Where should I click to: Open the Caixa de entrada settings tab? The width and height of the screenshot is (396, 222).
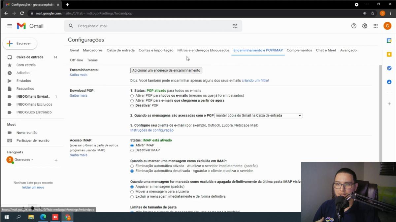coord(120,50)
